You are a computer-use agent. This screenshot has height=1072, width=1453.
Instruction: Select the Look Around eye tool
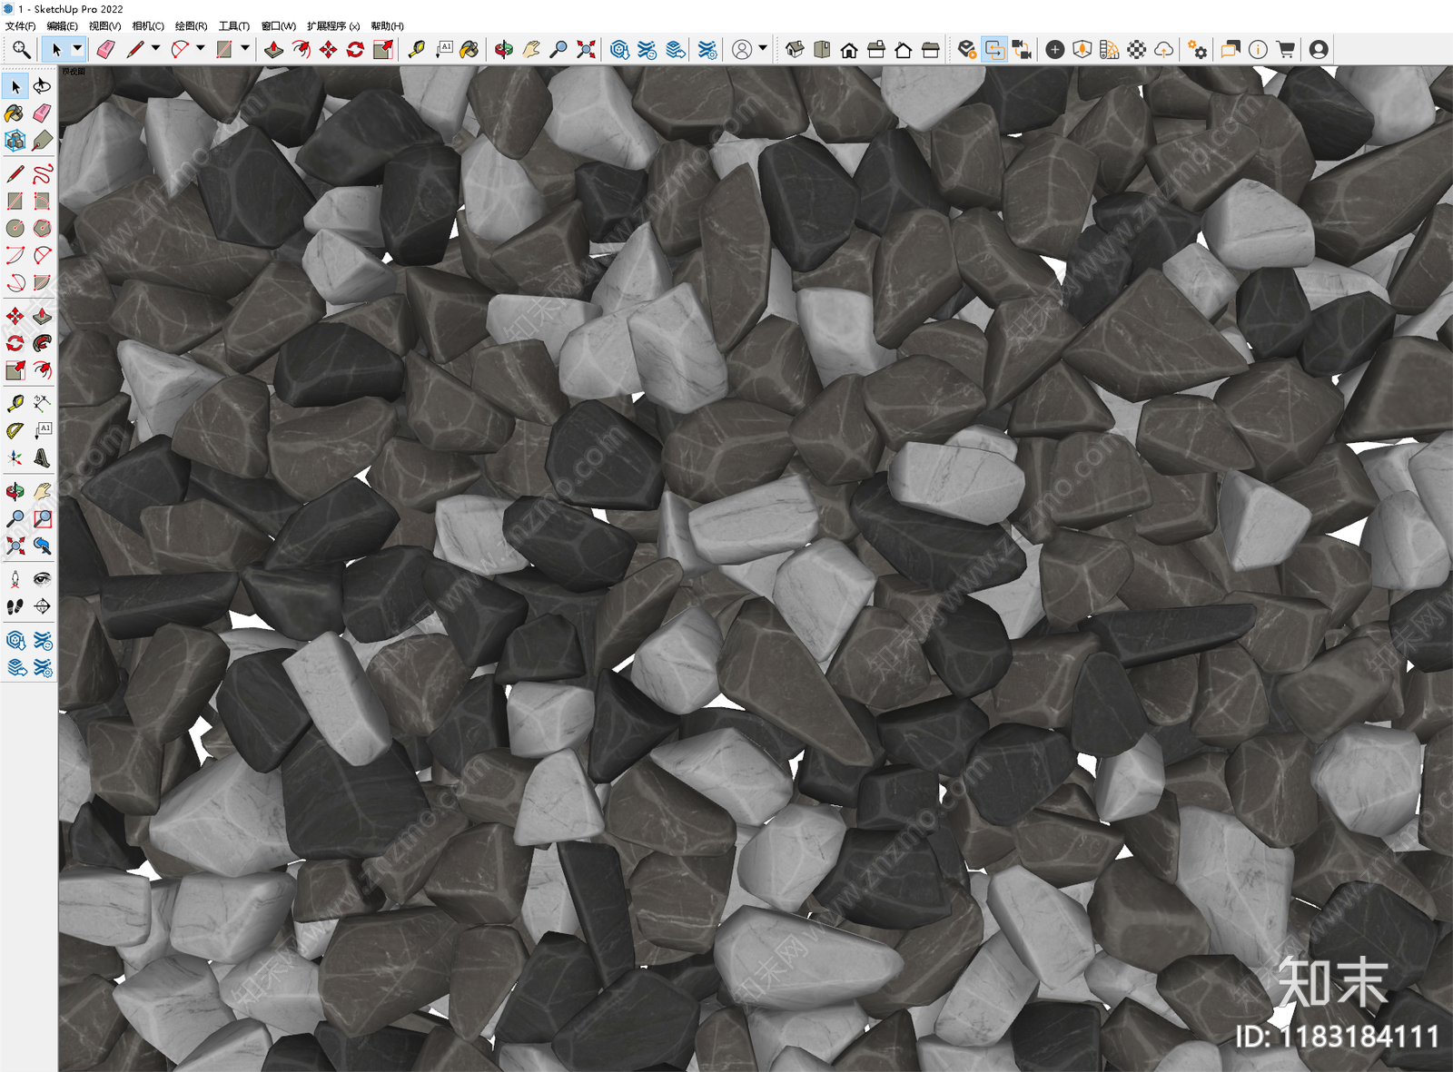coord(42,579)
